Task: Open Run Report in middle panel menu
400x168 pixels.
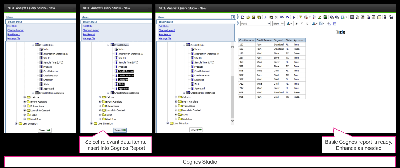Action: (x=89, y=34)
